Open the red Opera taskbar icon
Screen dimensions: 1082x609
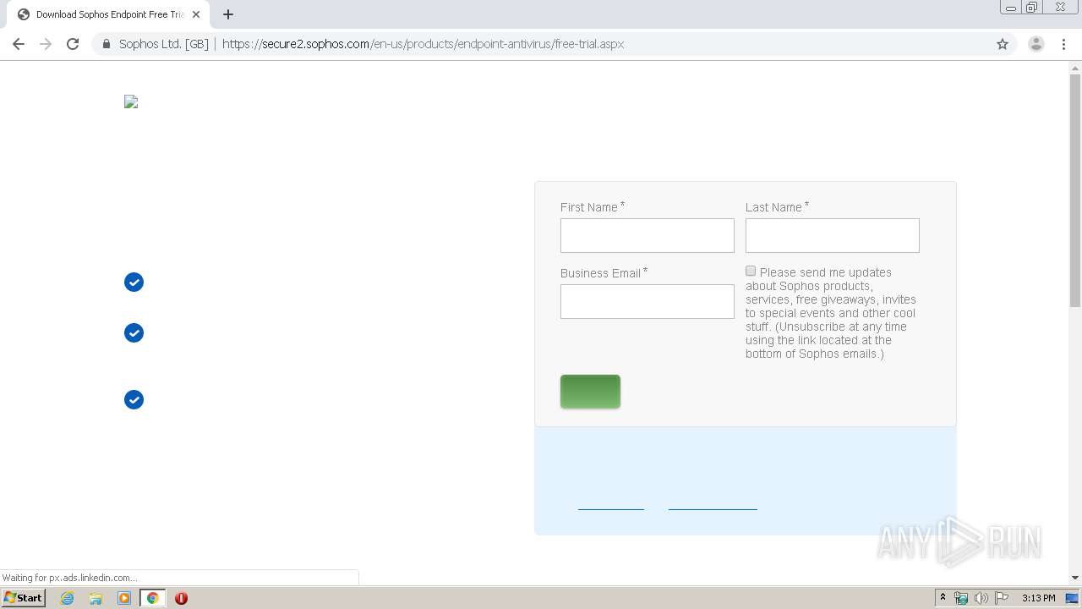pos(181,598)
